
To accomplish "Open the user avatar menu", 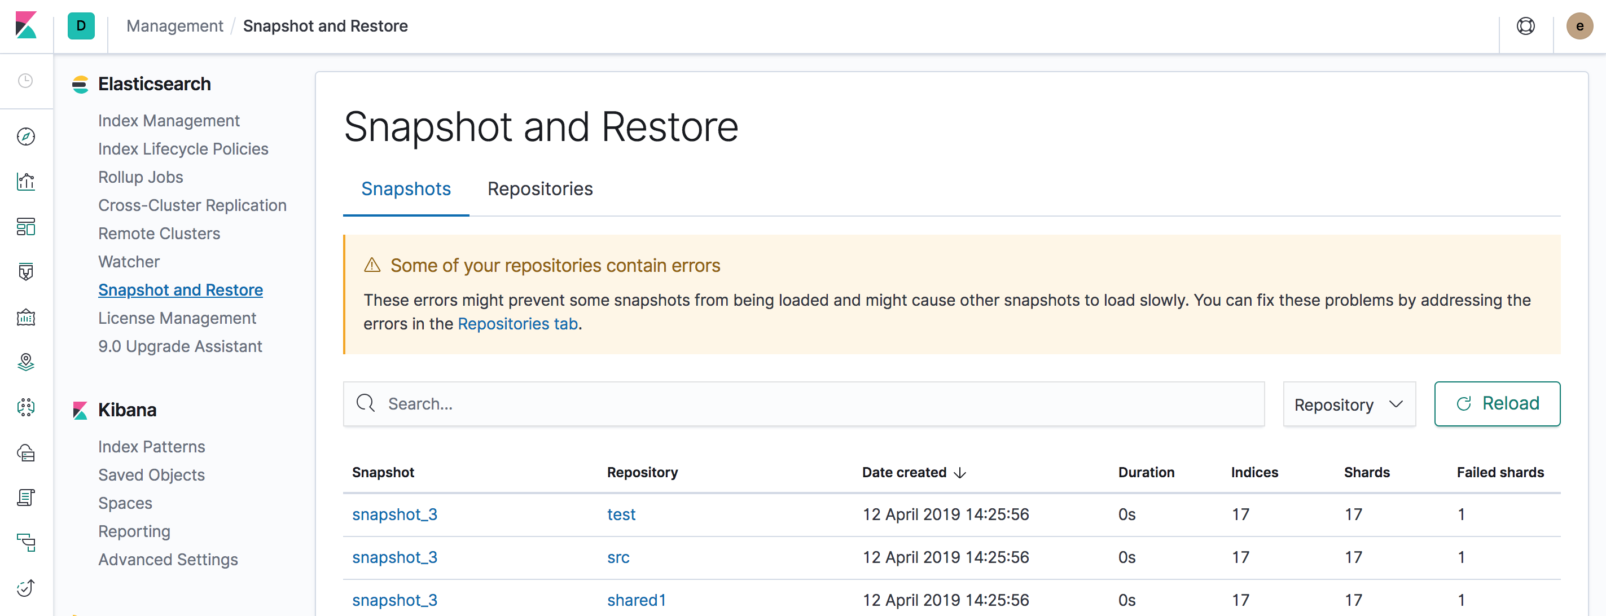I will point(1578,26).
